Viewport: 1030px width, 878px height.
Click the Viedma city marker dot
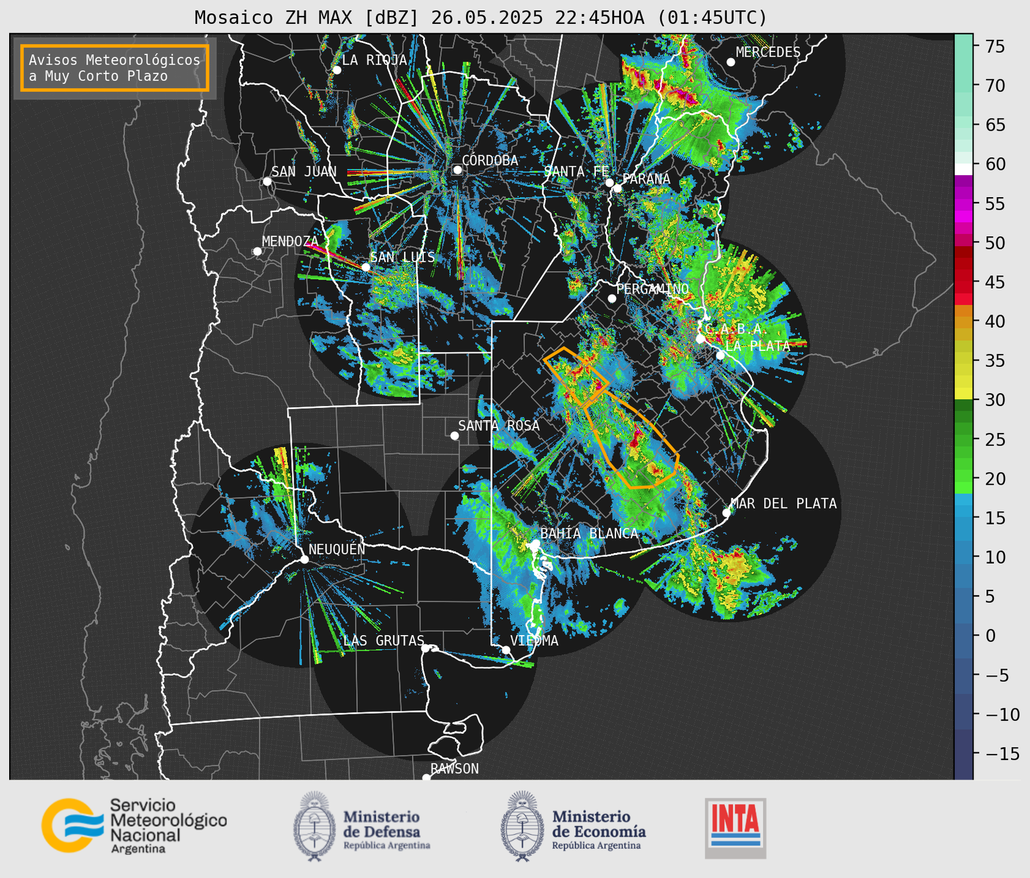pyautogui.click(x=506, y=650)
